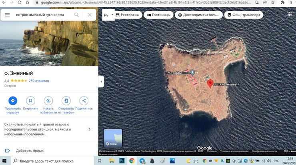Open the 259 отзывов reviews link
This screenshot has width=296, height=165.
39,81
